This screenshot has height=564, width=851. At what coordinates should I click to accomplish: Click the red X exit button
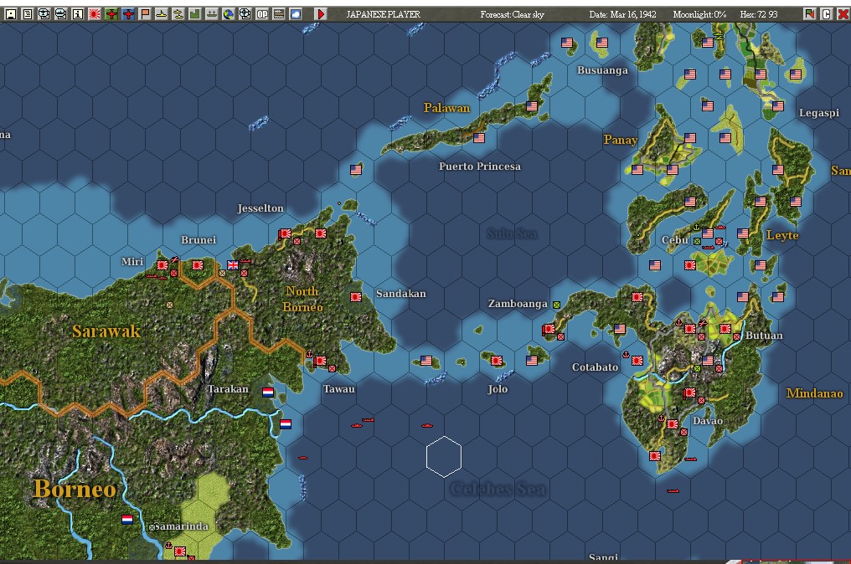click(x=843, y=14)
